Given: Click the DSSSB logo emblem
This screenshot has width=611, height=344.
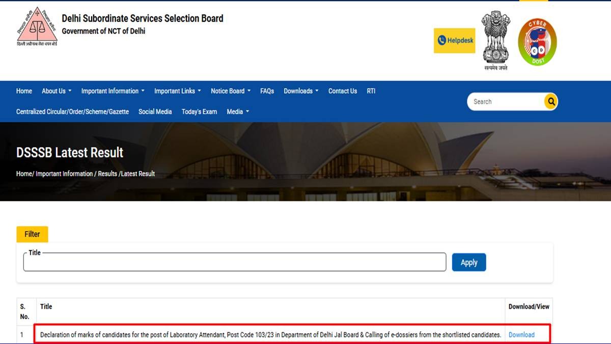Looking at the screenshot, I should click(37, 26).
